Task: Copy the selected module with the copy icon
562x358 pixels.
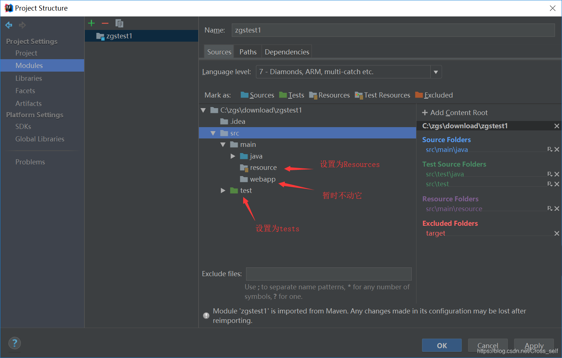Action: coord(119,23)
